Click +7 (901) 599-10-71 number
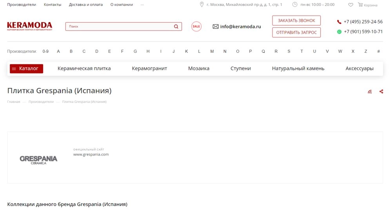Screen dimensions: 392x215 coord(363,32)
